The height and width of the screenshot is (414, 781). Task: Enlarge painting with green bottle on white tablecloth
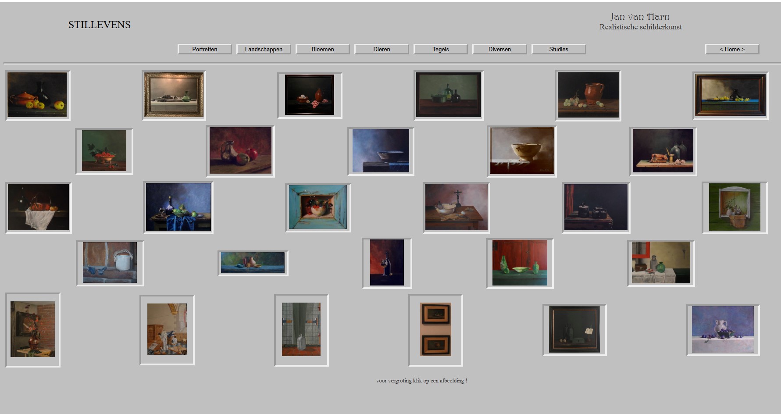(x=661, y=263)
